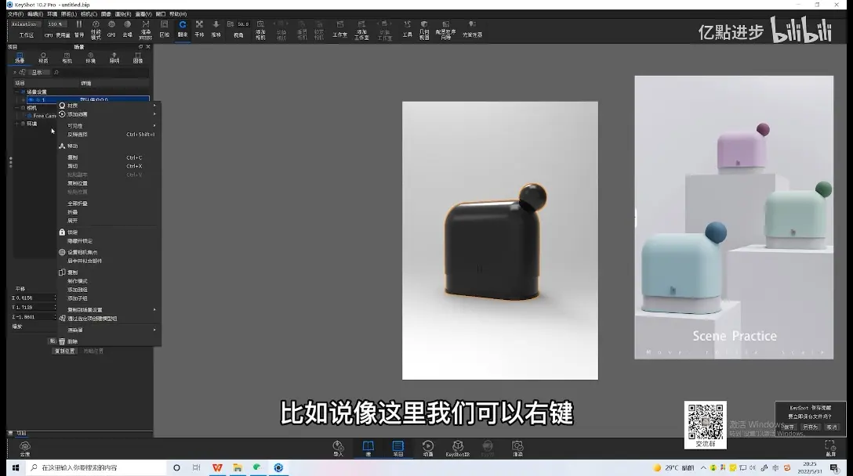The width and height of the screenshot is (853, 476).
Task: Click 另存为 in the save reminder popup
Action: click(x=811, y=427)
